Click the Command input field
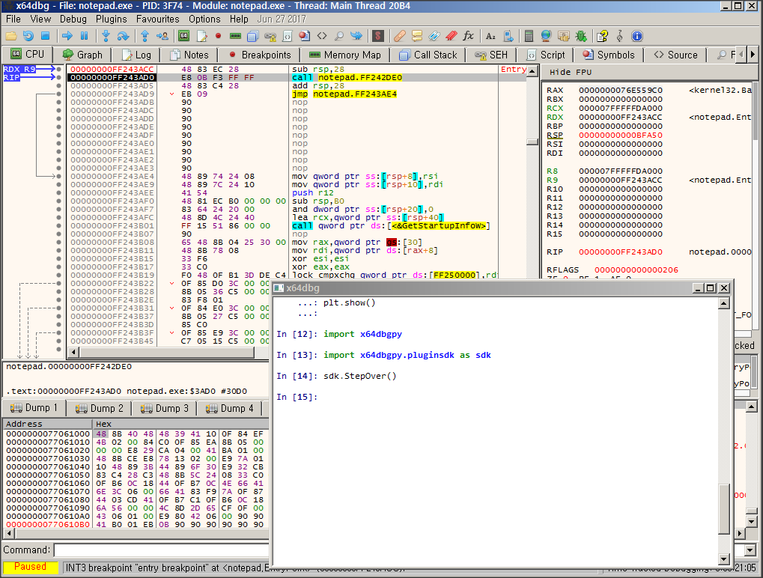The image size is (763, 578). 161,550
